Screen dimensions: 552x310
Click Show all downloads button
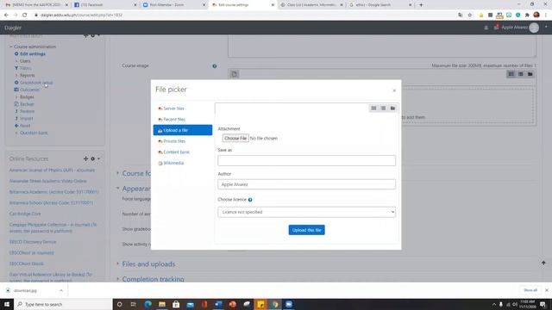tap(530, 290)
